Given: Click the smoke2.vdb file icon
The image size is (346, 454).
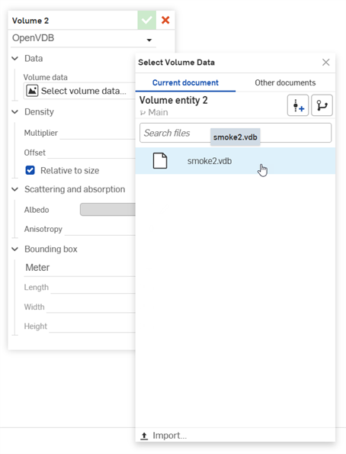Looking at the screenshot, I should pyautogui.click(x=160, y=161).
